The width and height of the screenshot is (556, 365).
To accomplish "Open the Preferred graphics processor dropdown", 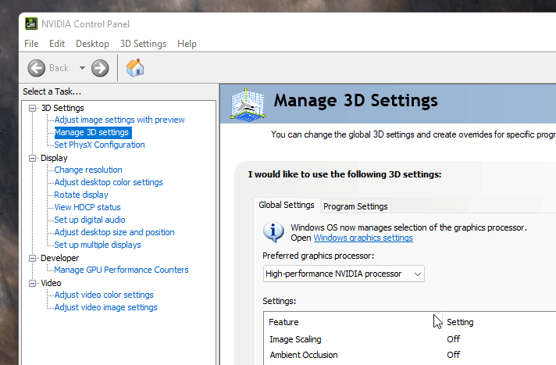I will [x=344, y=274].
